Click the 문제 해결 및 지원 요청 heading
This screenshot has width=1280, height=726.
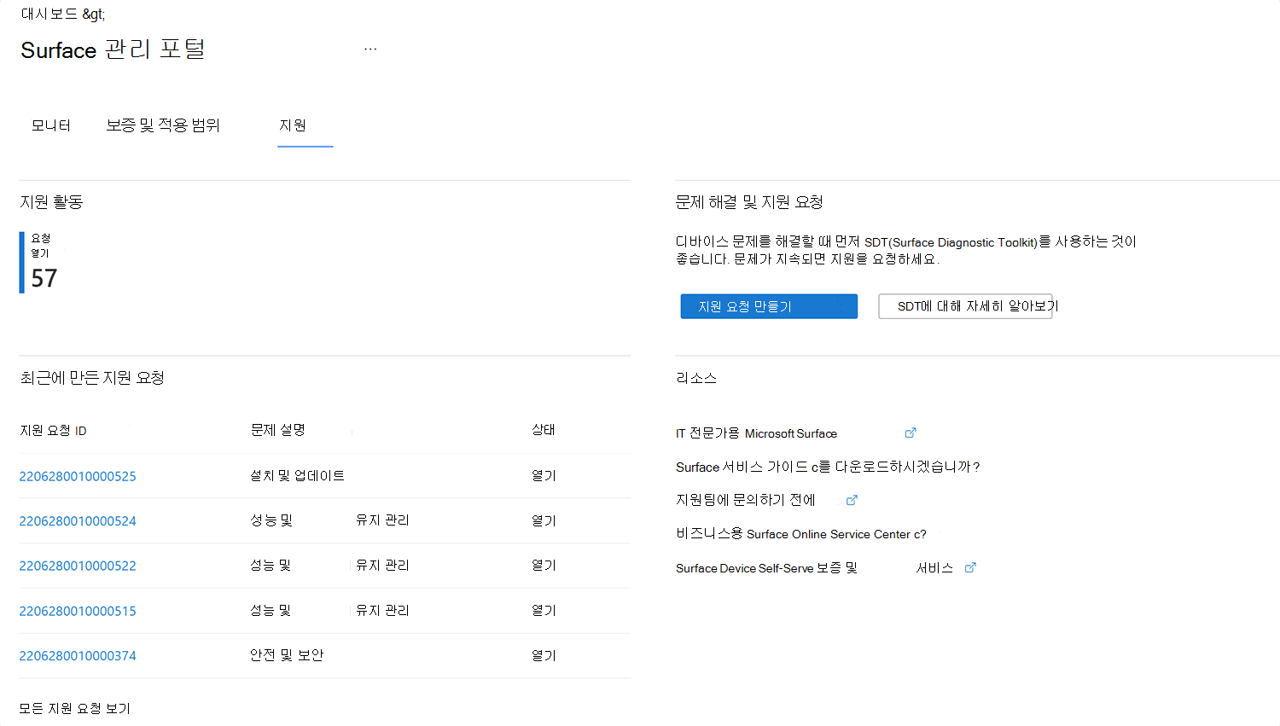tap(749, 202)
